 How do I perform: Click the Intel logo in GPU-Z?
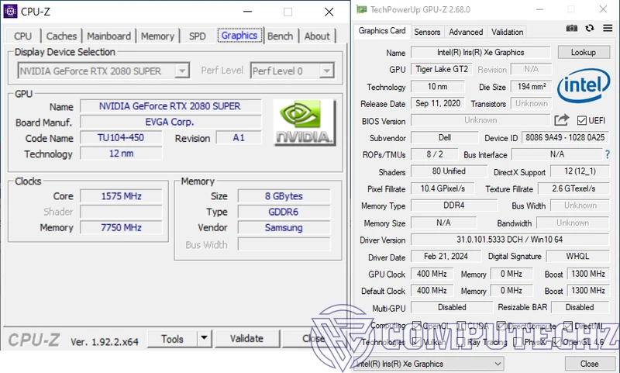(584, 85)
